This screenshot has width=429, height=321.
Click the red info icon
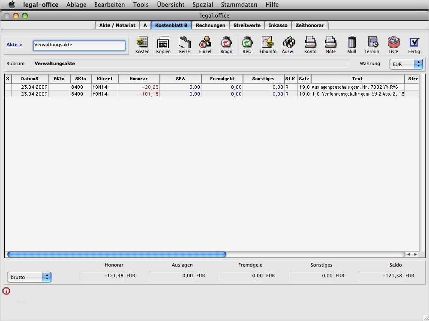[6, 291]
